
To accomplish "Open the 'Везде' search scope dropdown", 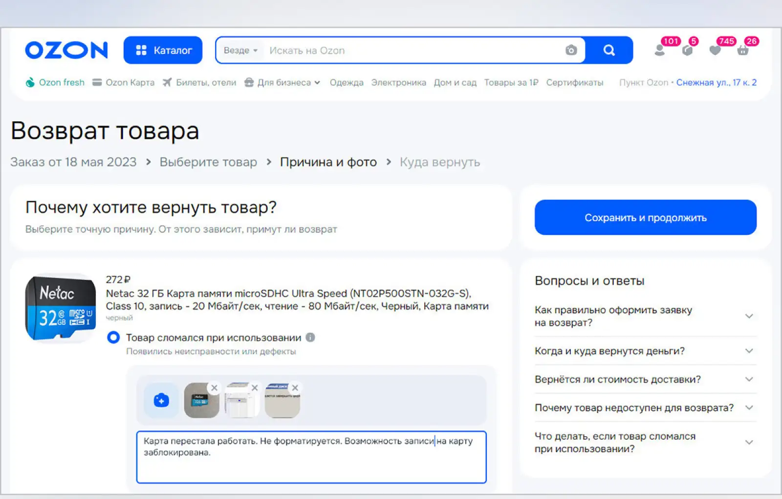I will point(240,50).
